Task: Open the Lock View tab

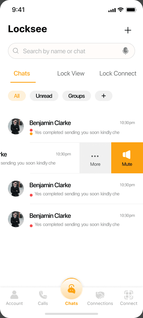Action: (71, 74)
